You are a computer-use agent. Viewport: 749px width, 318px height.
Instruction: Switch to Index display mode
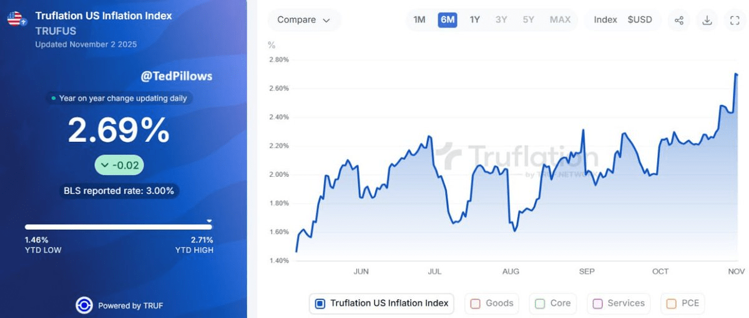(605, 20)
